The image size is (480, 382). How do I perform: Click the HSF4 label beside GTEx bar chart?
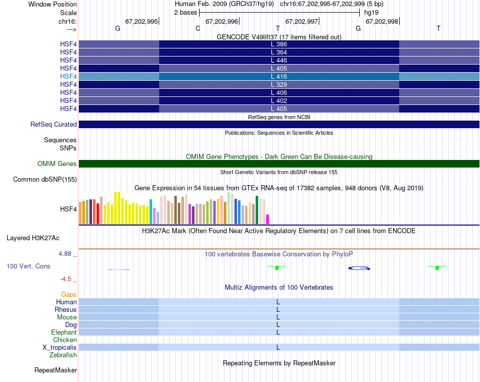click(x=68, y=209)
